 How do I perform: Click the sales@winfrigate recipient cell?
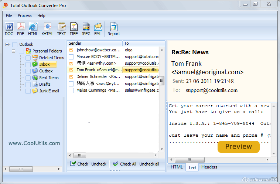[141, 90]
